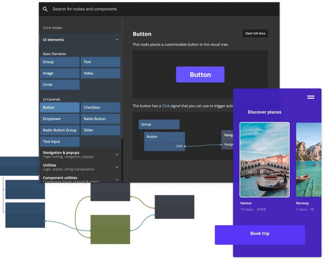Click the Venice destination thumbnail
Image resolution: width=324 pixels, height=260 pixels.
tap(265, 160)
